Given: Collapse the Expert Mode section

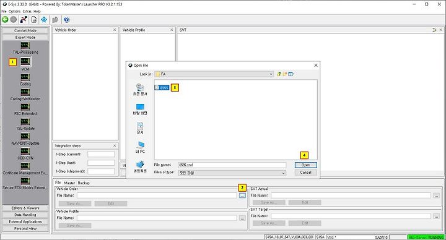Looking at the screenshot, I should click(x=25, y=37).
